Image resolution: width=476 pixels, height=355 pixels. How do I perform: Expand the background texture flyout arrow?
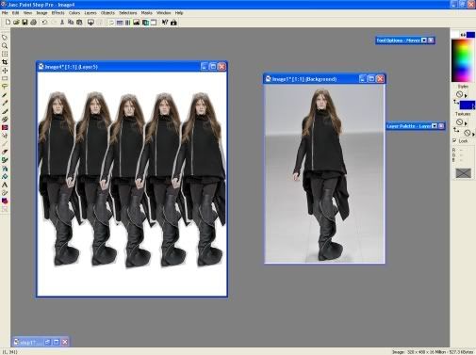(473, 134)
